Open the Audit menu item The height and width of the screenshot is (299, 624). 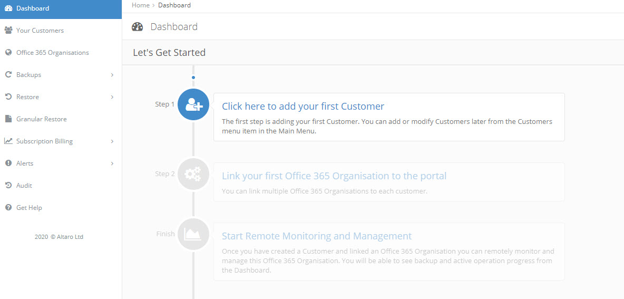click(x=24, y=186)
